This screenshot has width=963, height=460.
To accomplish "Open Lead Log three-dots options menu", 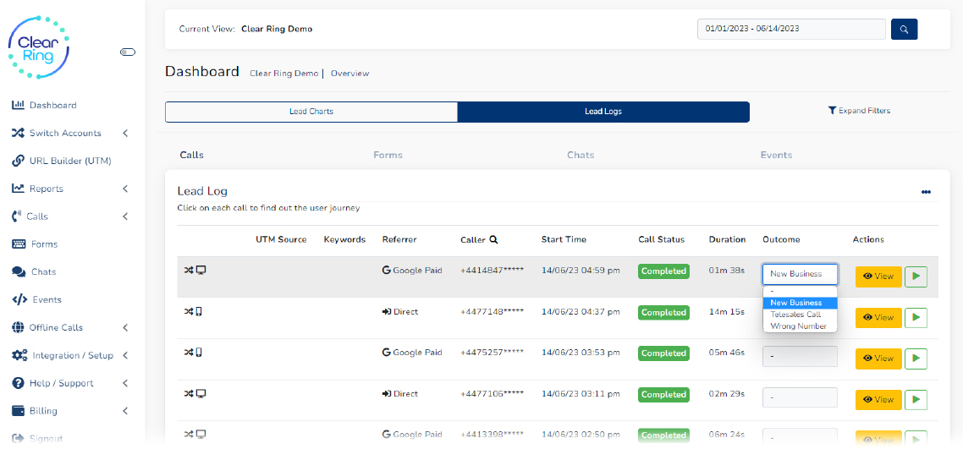I will pos(926,192).
